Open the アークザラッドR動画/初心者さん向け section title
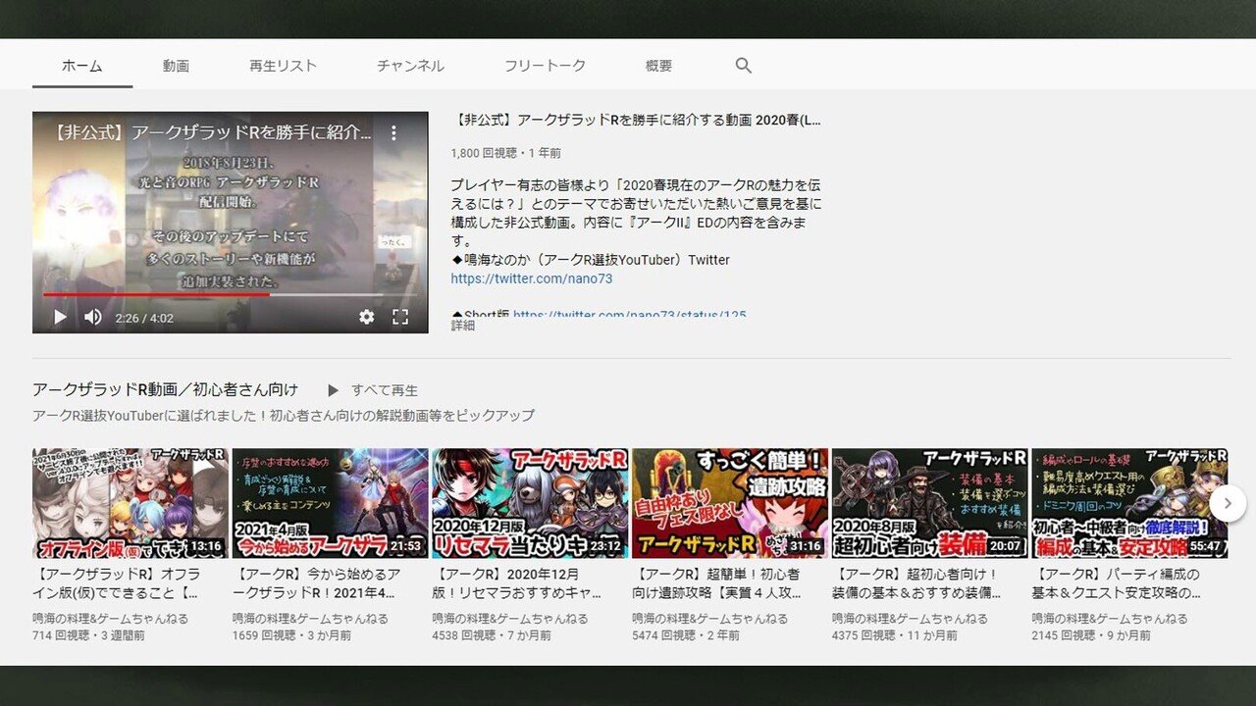The width and height of the screenshot is (1256, 706). [x=165, y=389]
